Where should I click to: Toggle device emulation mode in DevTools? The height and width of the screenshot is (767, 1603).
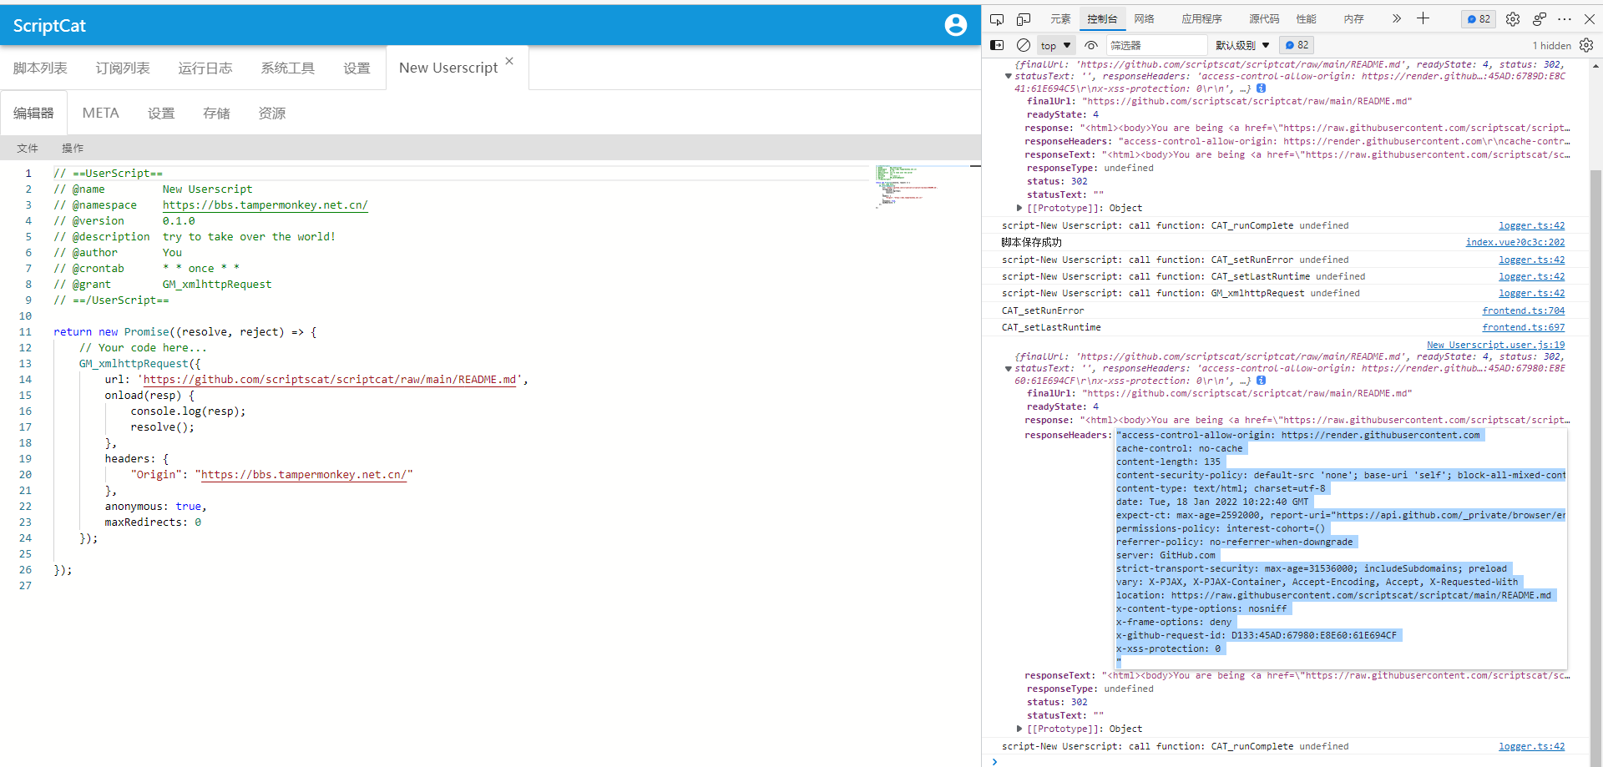pos(1024,19)
